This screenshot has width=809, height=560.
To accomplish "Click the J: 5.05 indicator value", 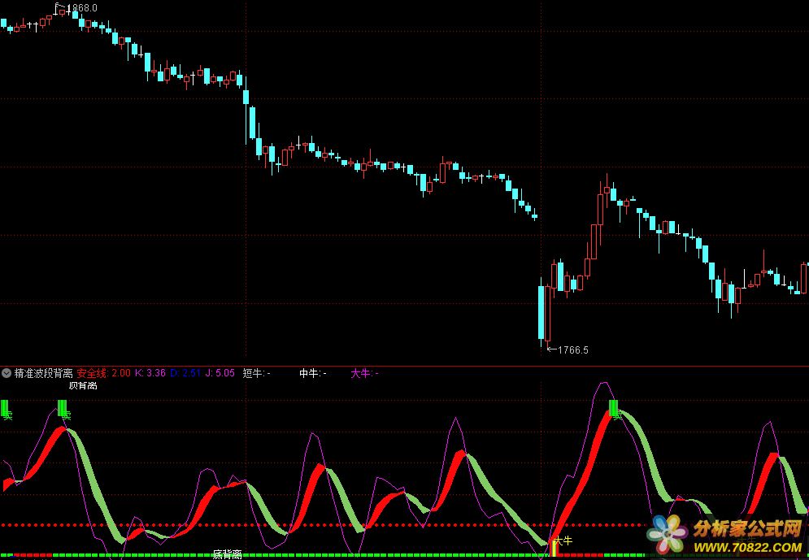I will pyautogui.click(x=220, y=374).
